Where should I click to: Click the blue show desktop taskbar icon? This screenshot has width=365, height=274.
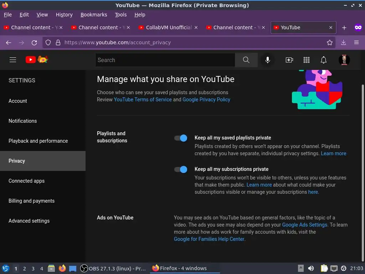(x=73, y=269)
